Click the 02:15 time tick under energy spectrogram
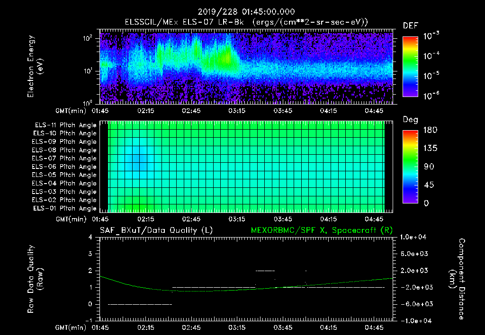Screen dimensions: 485x335 tap(146, 111)
